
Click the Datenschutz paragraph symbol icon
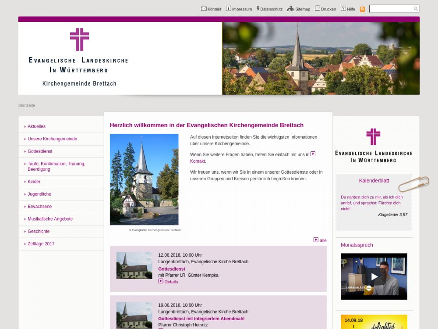point(258,9)
